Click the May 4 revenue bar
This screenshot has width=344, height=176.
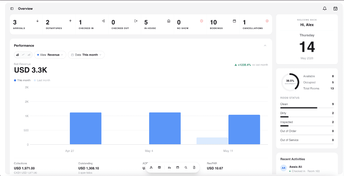(x=165, y=128)
